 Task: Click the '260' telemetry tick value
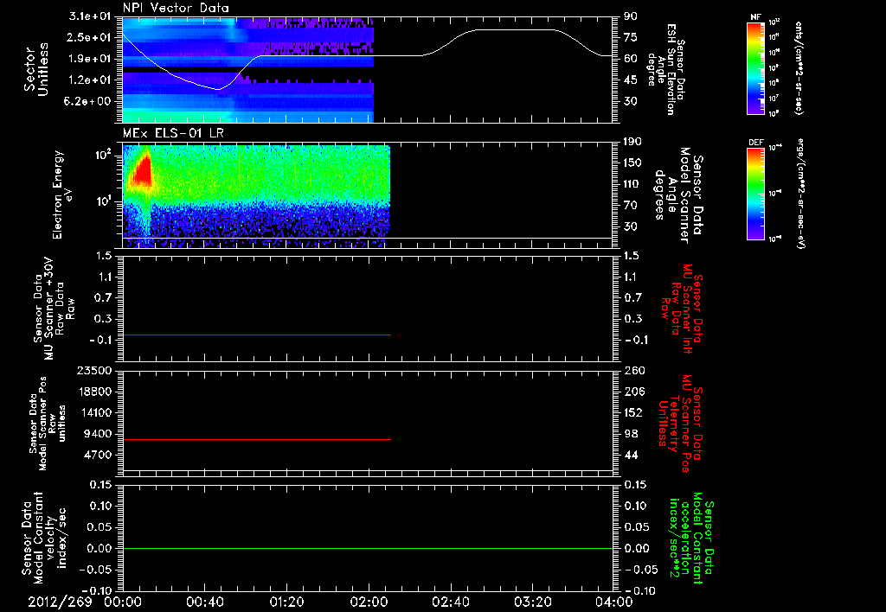click(633, 370)
